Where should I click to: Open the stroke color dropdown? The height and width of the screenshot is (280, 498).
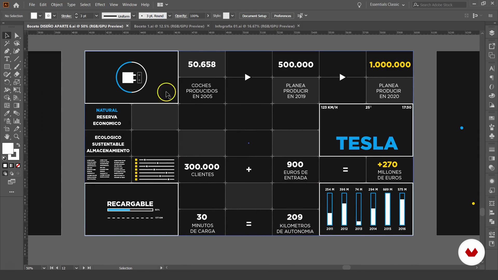(54, 16)
